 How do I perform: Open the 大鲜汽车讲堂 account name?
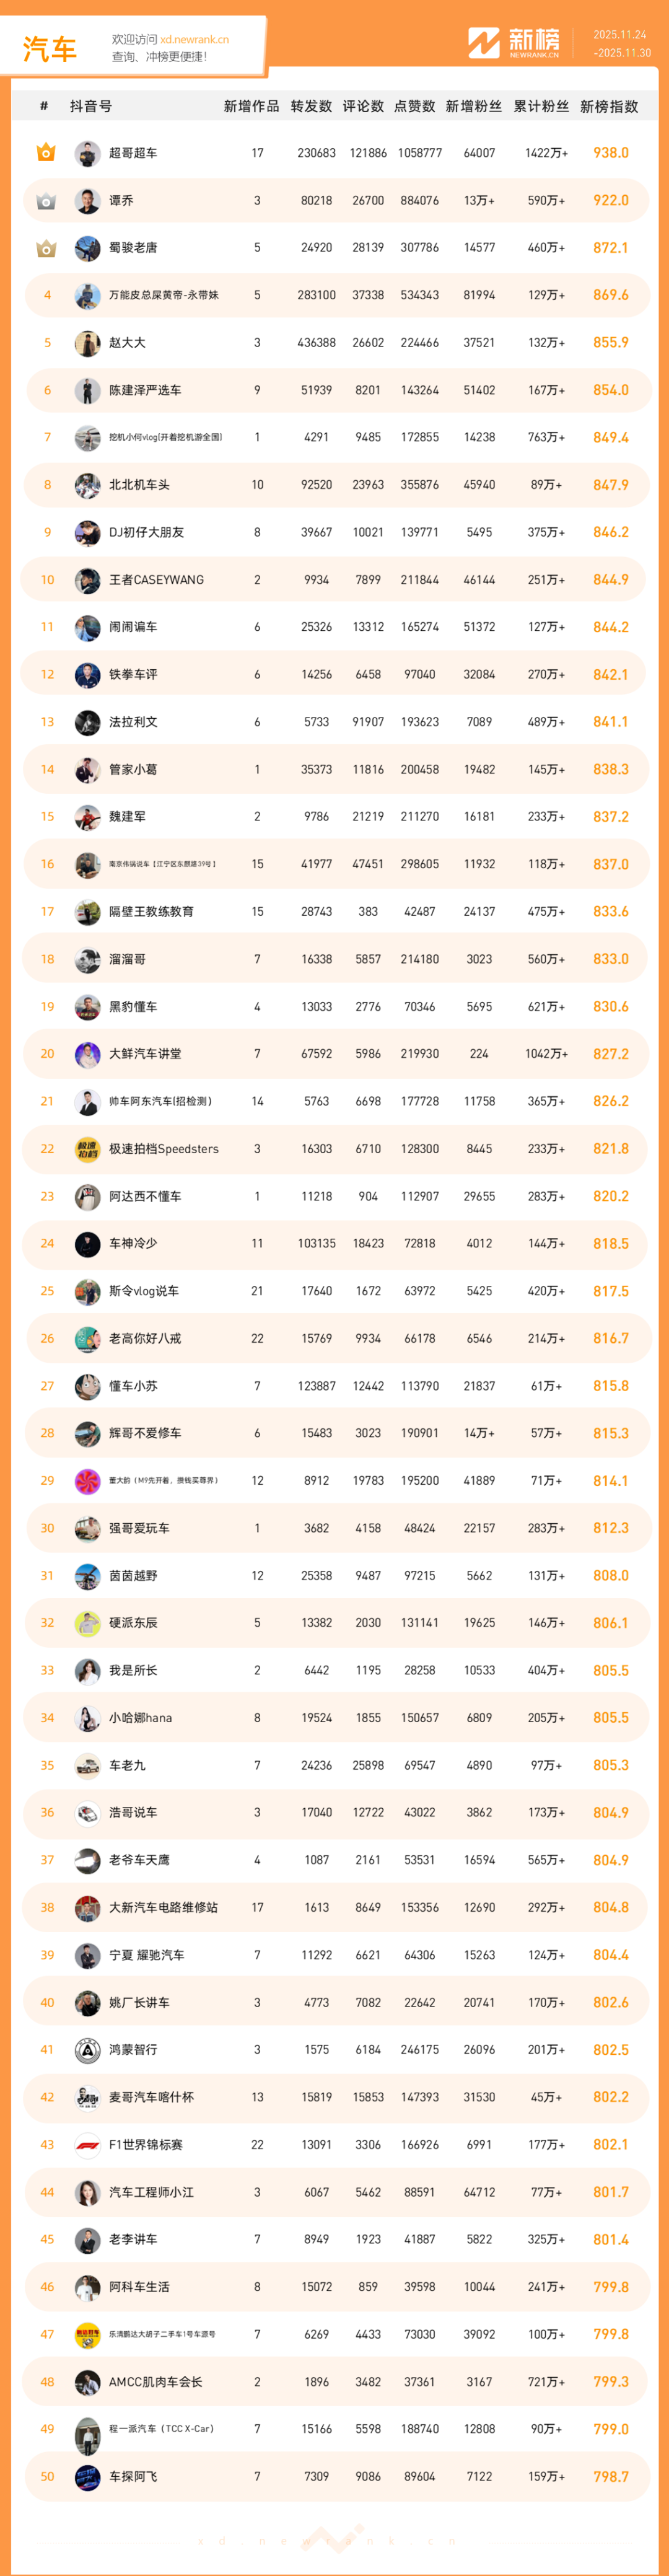(145, 1054)
